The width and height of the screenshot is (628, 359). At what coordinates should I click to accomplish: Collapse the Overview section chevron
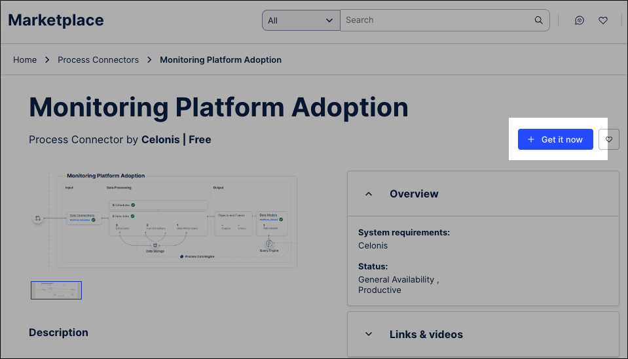(x=369, y=194)
